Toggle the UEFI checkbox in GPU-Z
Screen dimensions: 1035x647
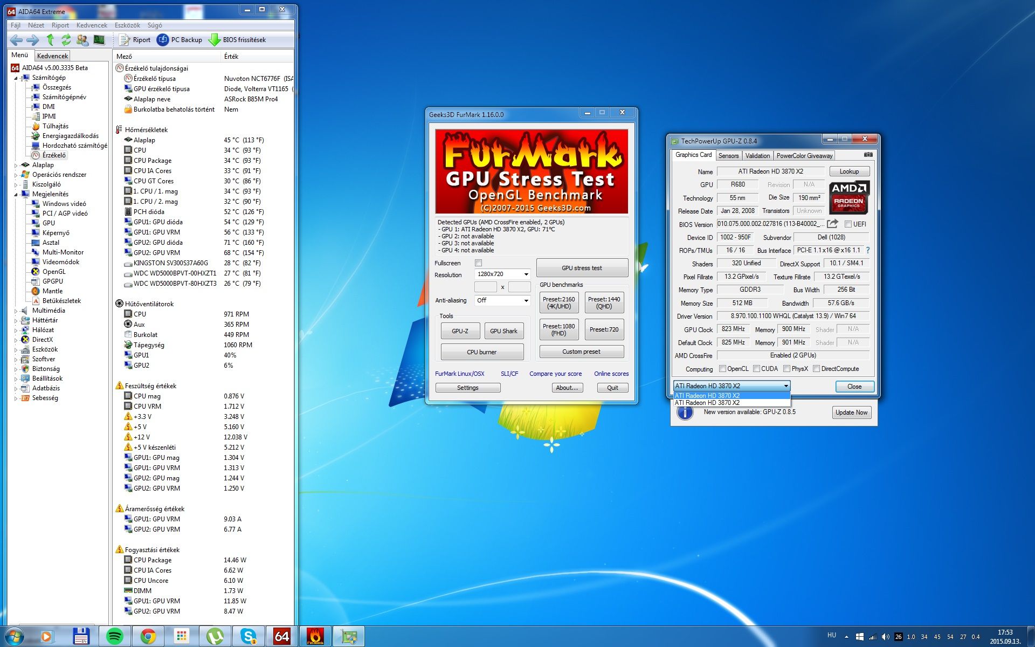click(x=848, y=224)
